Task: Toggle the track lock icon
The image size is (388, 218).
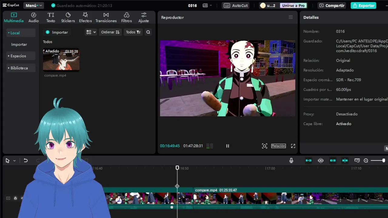Action: pos(15,198)
